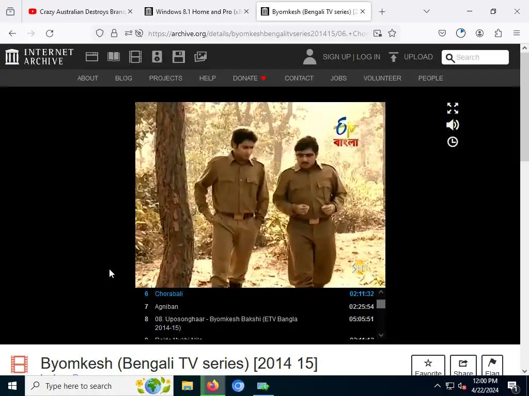Click the UPLOAD link text
The image size is (529, 396).
coord(418,57)
